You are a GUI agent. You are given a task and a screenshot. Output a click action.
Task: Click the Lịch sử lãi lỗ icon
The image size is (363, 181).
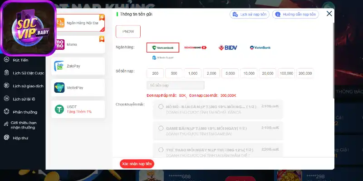point(6,99)
